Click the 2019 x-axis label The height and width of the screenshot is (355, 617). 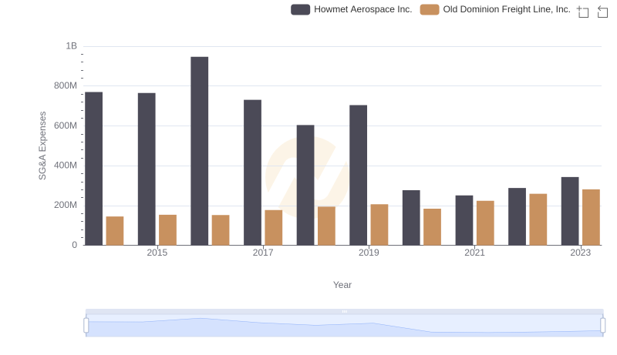pyautogui.click(x=369, y=253)
